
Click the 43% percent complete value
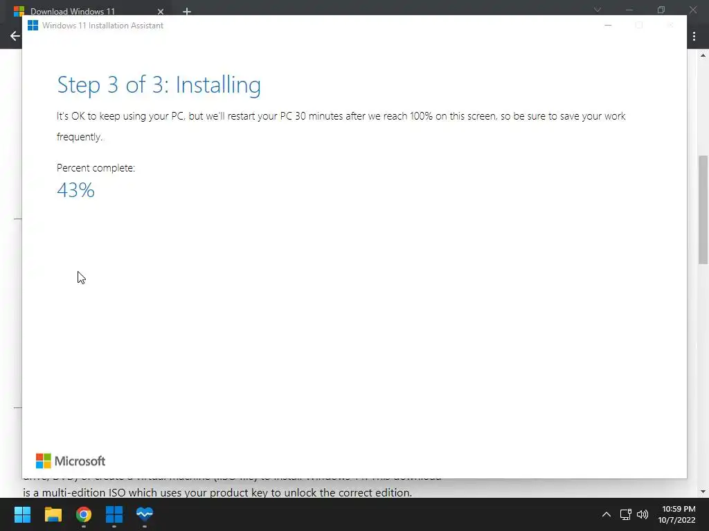coord(75,190)
